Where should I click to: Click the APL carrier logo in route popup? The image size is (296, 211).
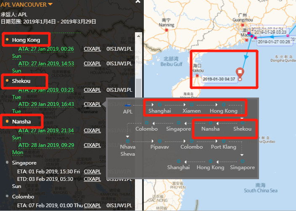pyautogui.click(x=128, y=105)
